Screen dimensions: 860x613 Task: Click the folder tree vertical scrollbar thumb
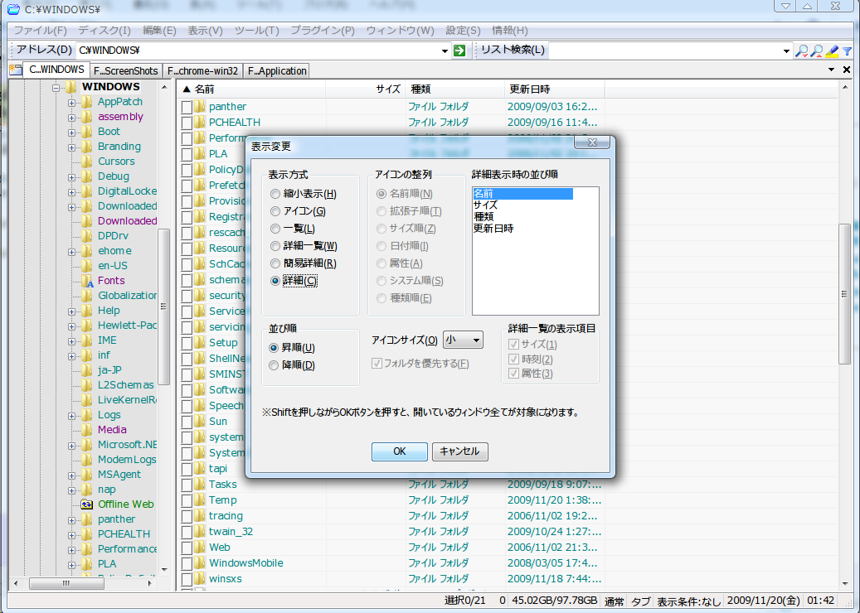tap(163, 306)
